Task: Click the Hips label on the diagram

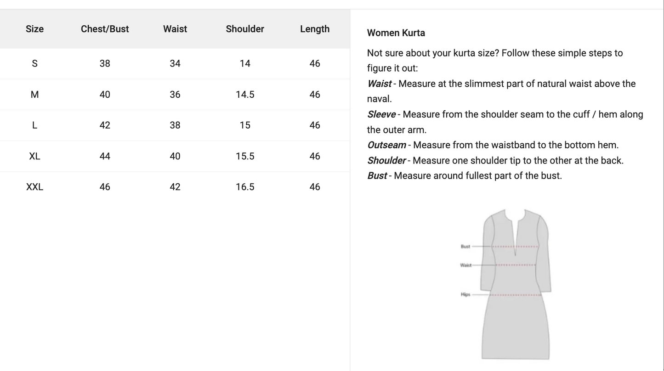Action: (465, 295)
